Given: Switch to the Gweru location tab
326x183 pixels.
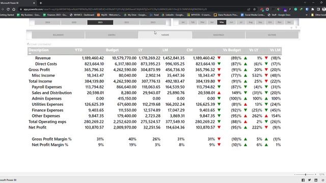Looking at the screenshot, I should pos(112,35).
